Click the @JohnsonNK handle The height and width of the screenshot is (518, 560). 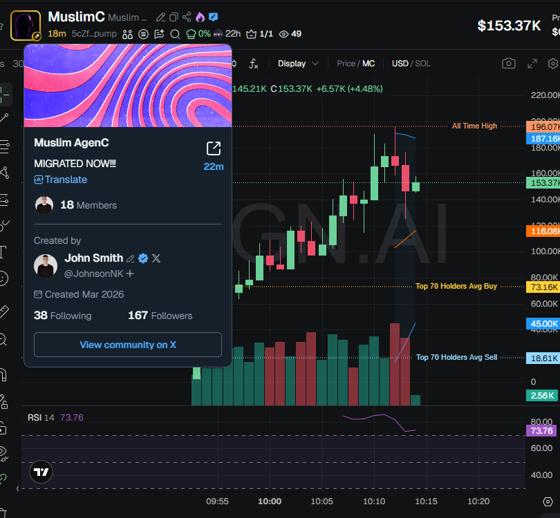pyautogui.click(x=93, y=274)
